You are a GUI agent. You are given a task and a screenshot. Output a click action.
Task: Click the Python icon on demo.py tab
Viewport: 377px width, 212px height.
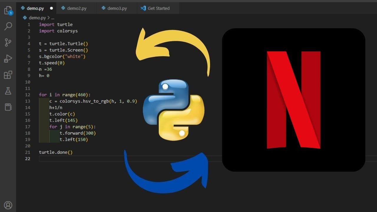pos(23,8)
